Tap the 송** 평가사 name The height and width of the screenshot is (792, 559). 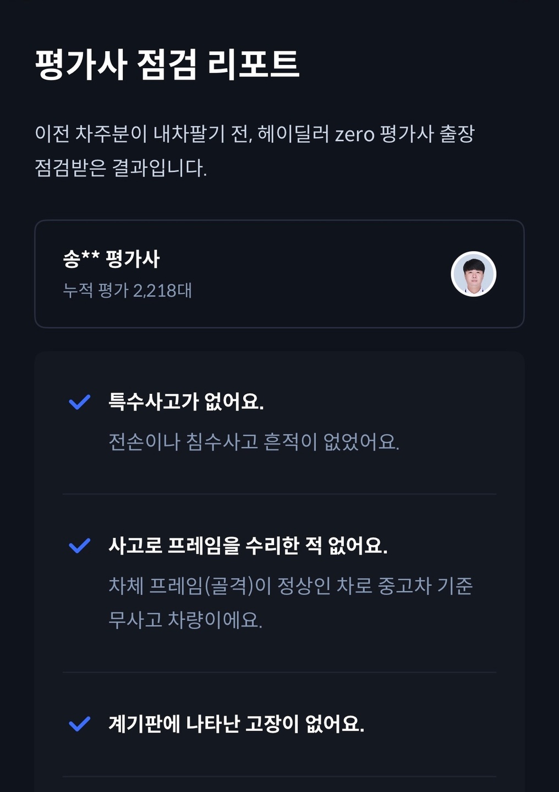point(111,258)
